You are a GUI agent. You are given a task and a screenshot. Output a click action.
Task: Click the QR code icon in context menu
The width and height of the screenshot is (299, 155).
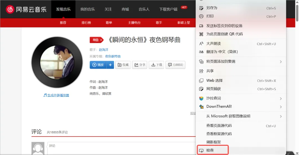click(201, 34)
